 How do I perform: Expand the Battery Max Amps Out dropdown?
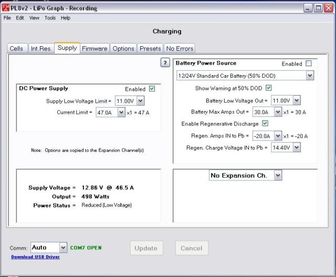tap(278, 112)
